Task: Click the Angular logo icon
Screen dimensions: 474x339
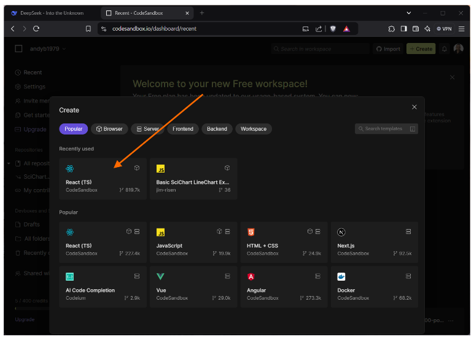Action: [x=251, y=276]
